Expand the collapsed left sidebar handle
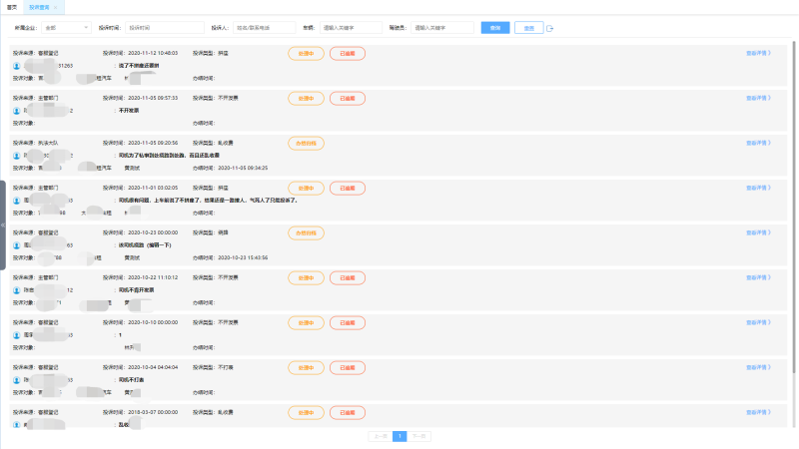The image size is (799, 449). coord(3,224)
